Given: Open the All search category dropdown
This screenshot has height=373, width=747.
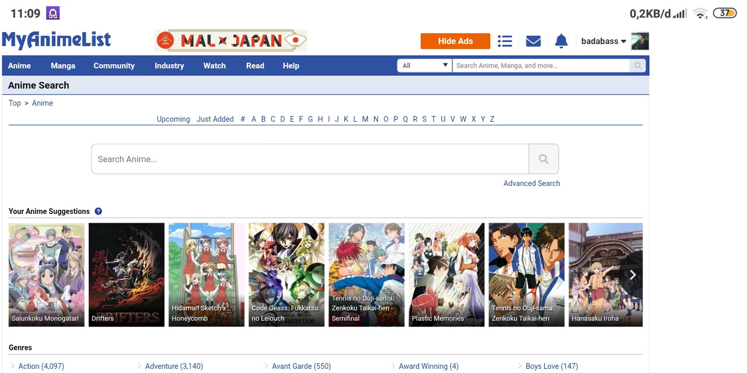Looking at the screenshot, I should [425, 65].
